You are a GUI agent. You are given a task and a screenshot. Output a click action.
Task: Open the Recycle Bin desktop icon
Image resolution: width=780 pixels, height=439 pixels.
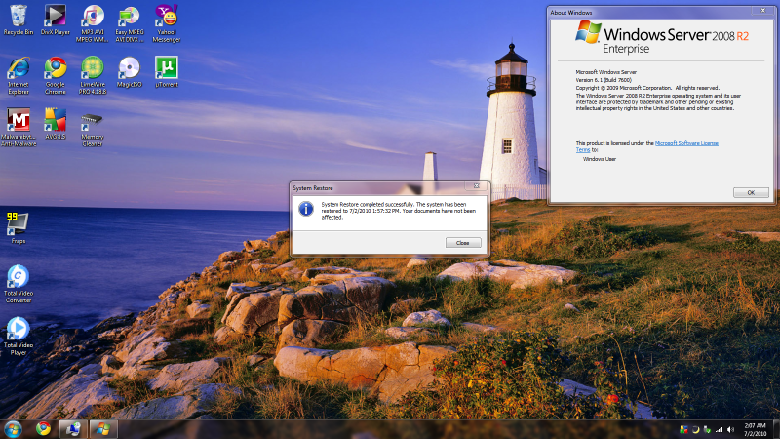(19, 20)
